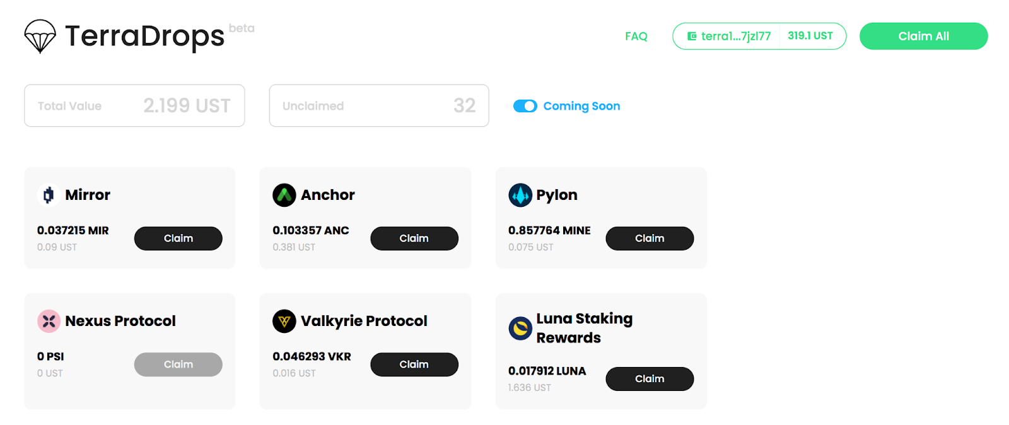Toggle the Coming Soon switch
Image resolution: width=1009 pixels, height=425 pixels.
click(x=525, y=106)
